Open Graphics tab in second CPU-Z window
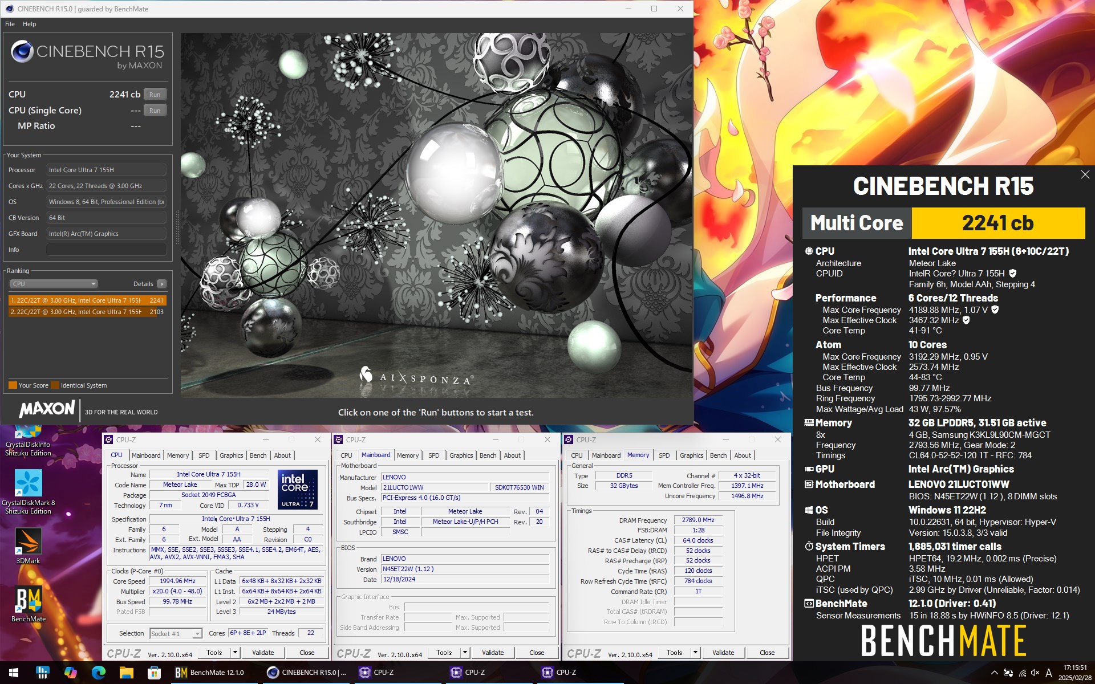Viewport: 1095px width, 684px height. tap(461, 455)
